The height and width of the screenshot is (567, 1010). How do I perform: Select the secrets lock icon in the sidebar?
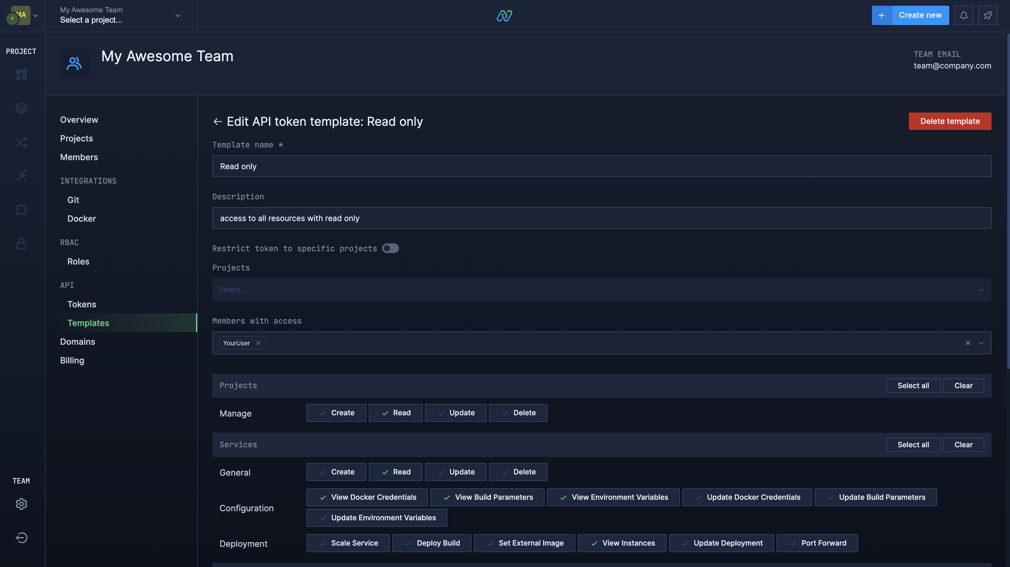click(x=21, y=243)
